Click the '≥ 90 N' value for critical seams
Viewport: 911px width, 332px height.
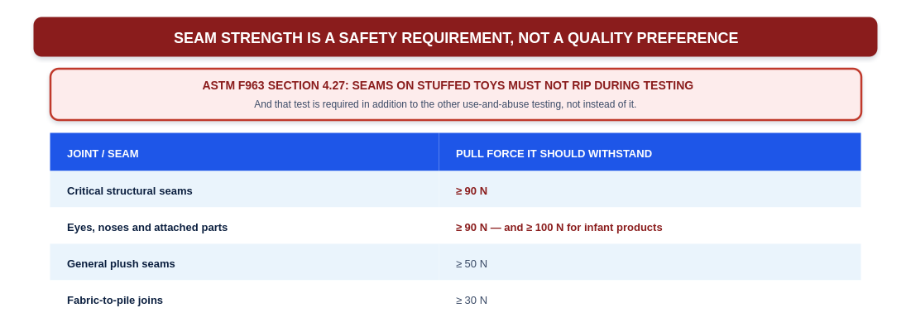(x=471, y=190)
